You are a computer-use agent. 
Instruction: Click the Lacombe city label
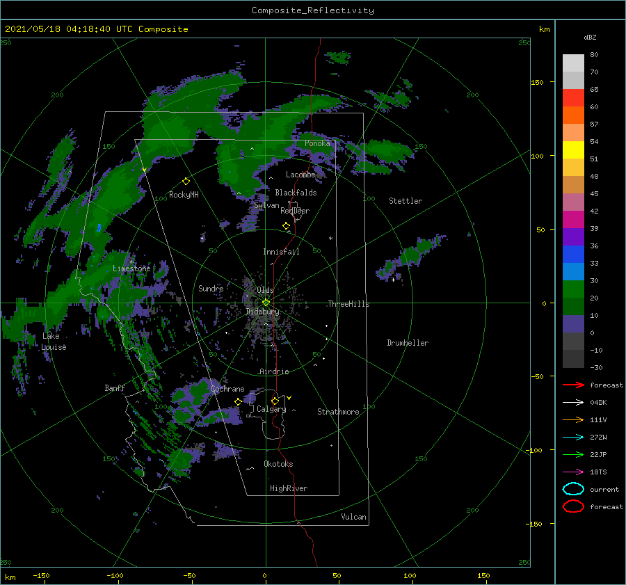tap(300, 175)
